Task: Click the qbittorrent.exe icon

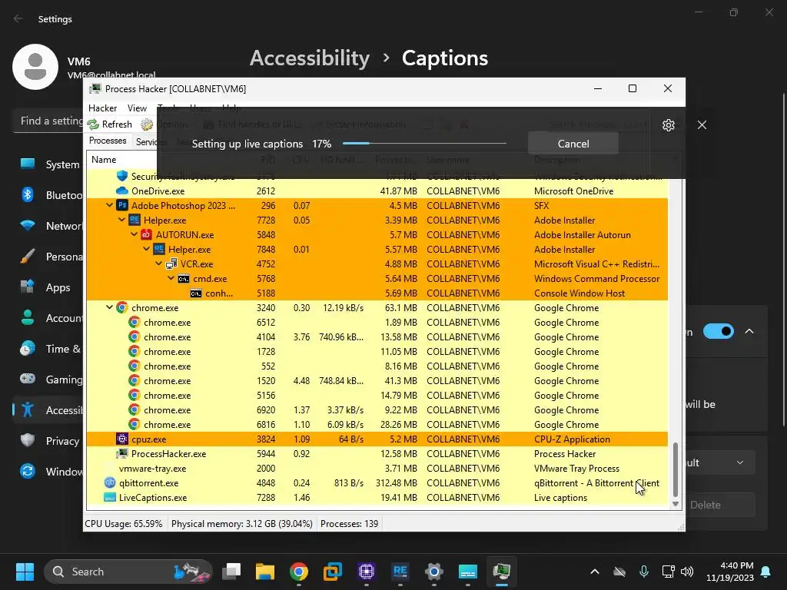Action: coord(109,482)
